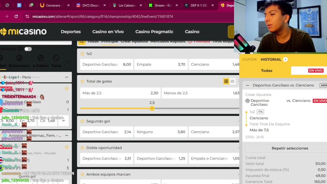The height and width of the screenshot is (184, 327).
Task: Collapse the Amistosos Internac. Fem. section
Action: (x=66, y=135)
